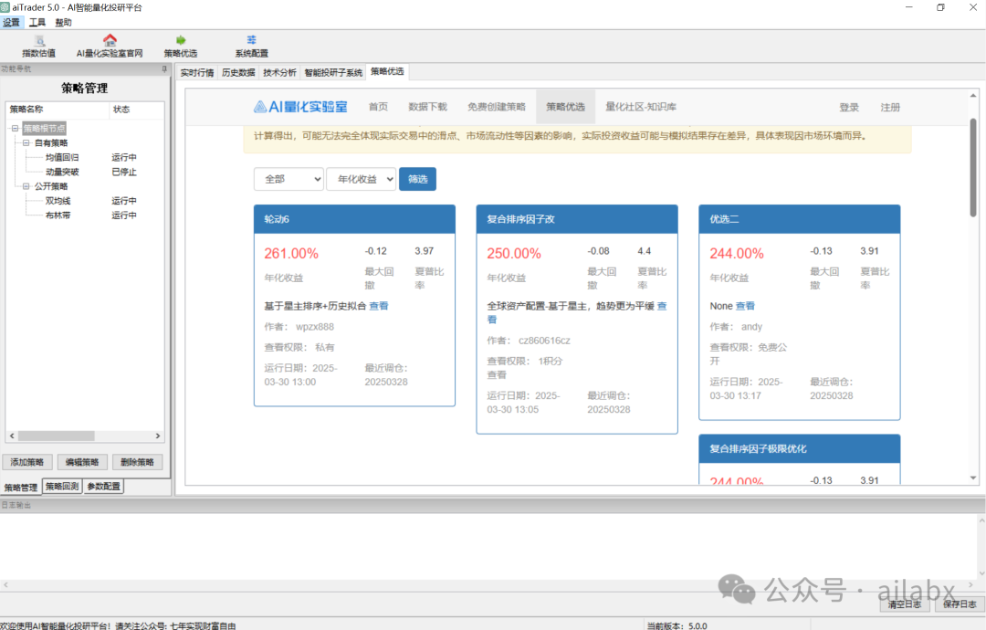The image size is (986, 630).
Task: Click the 登录 link on the page
Action: tap(848, 106)
